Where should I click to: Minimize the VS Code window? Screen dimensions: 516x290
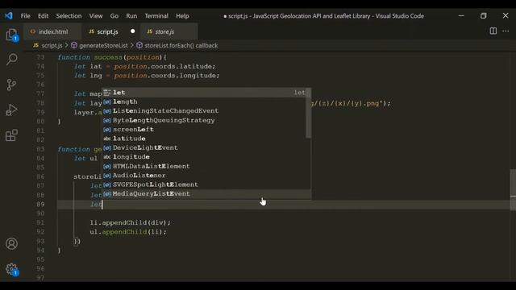[x=461, y=16]
